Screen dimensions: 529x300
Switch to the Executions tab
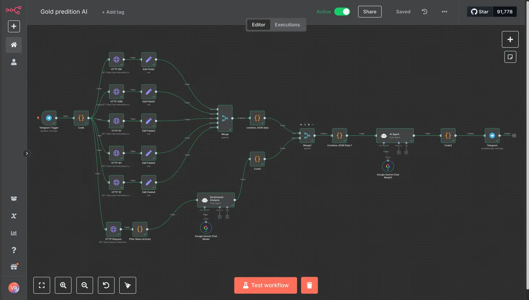pyautogui.click(x=287, y=25)
